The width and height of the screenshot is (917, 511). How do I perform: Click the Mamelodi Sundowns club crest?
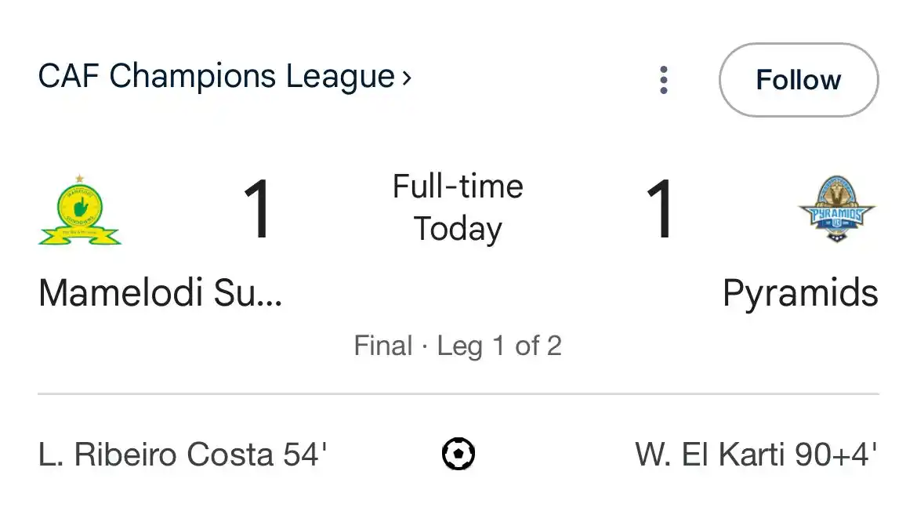tap(79, 209)
